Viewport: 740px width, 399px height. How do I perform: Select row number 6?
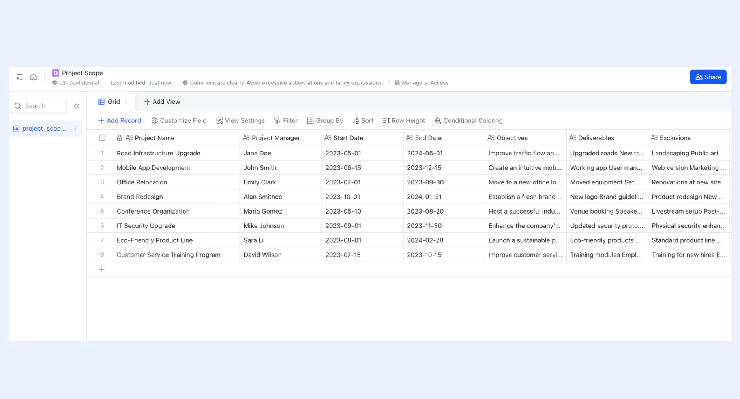pyautogui.click(x=102, y=226)
